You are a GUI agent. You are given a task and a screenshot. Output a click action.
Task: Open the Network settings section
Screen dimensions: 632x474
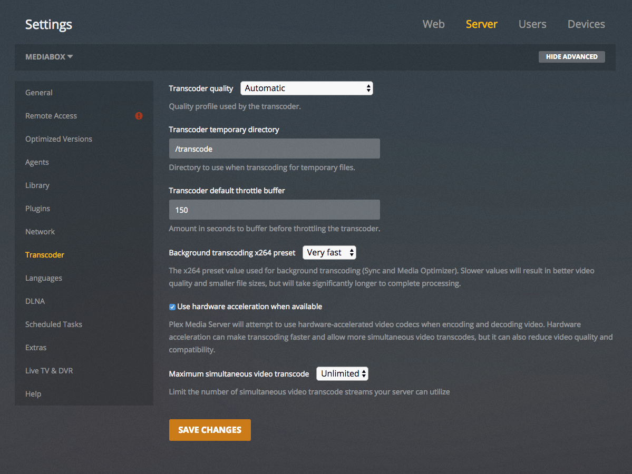pyautogui.click(x=40, y=232)
